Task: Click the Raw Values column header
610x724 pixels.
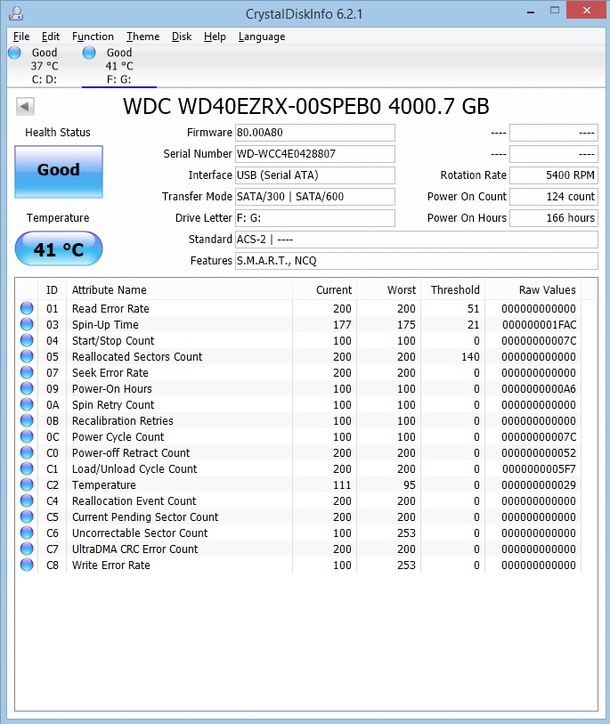Action: (533, 290)
